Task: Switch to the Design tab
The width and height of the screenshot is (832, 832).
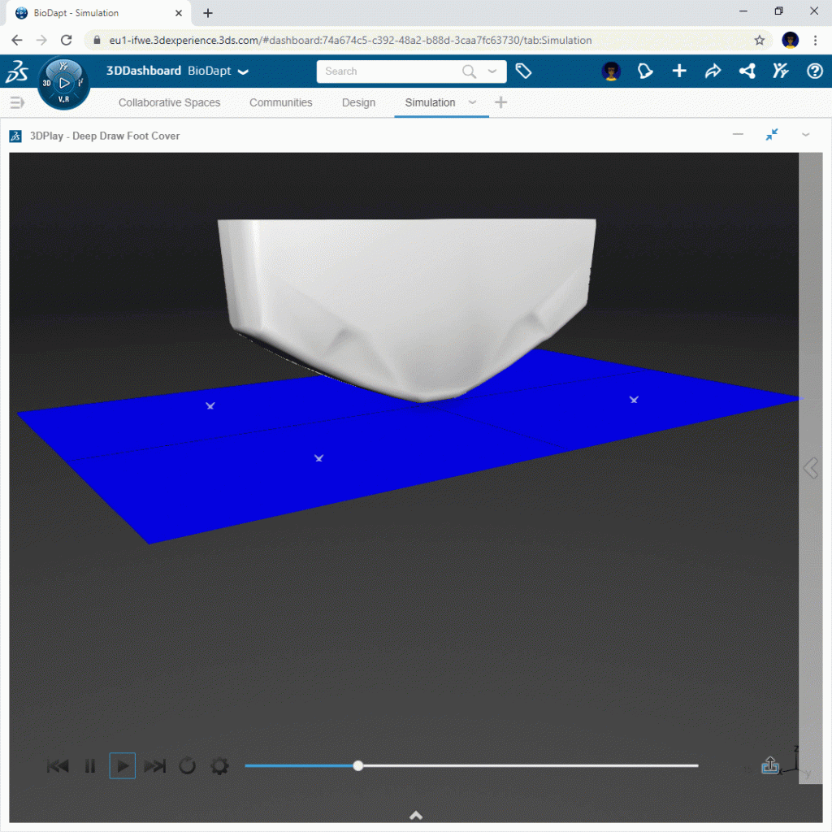Action: [358, 102]
